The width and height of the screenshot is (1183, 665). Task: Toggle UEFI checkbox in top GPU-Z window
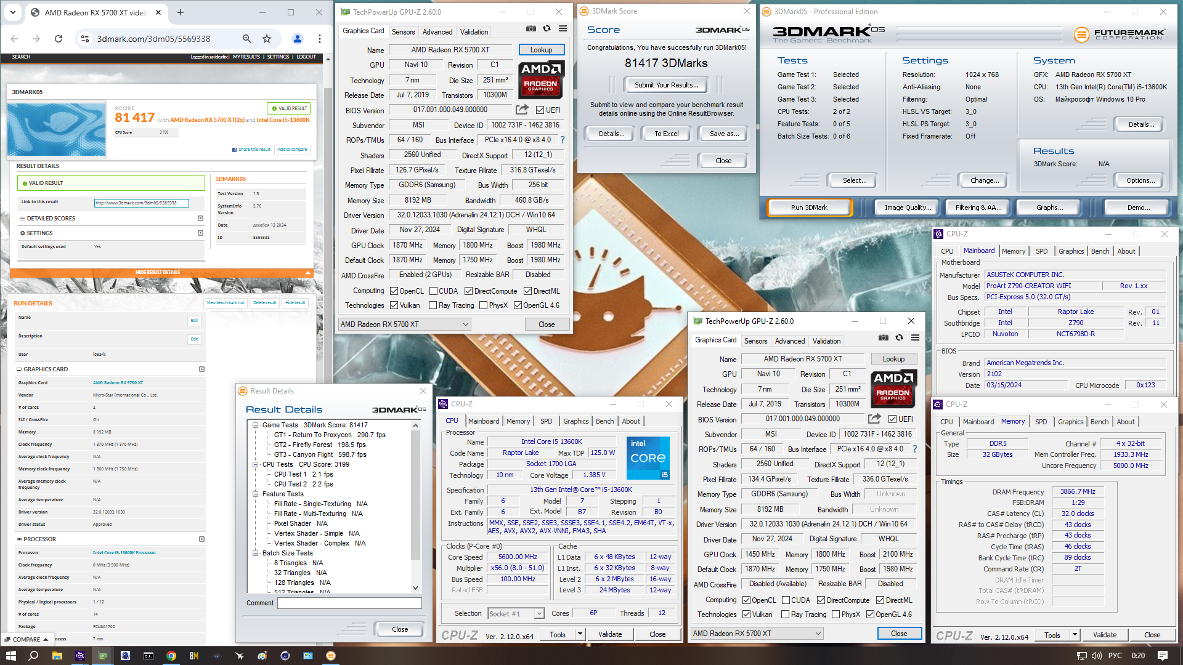click(x=540, y=110)
